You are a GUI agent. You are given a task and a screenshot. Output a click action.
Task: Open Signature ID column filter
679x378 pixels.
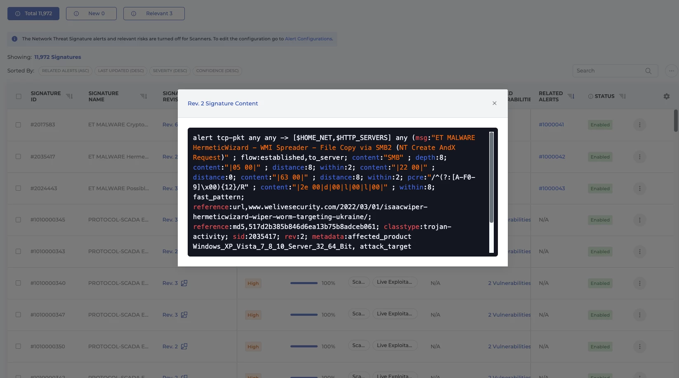(69, 96)
